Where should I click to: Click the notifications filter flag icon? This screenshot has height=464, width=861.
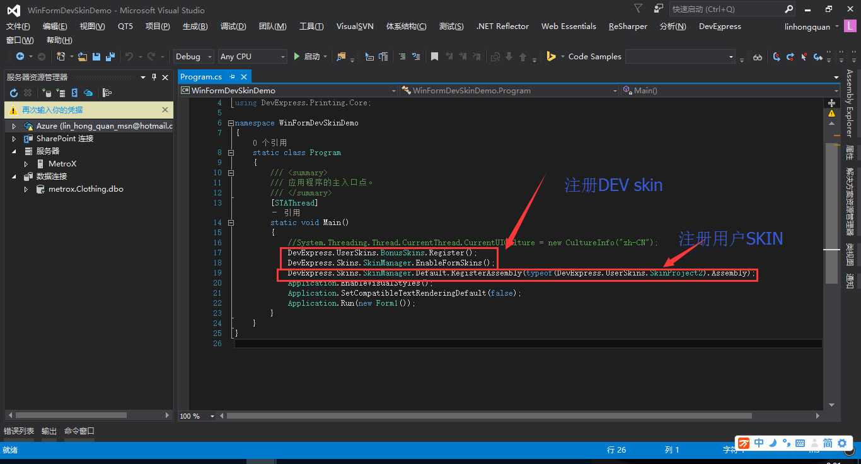[x=639, y=9]
